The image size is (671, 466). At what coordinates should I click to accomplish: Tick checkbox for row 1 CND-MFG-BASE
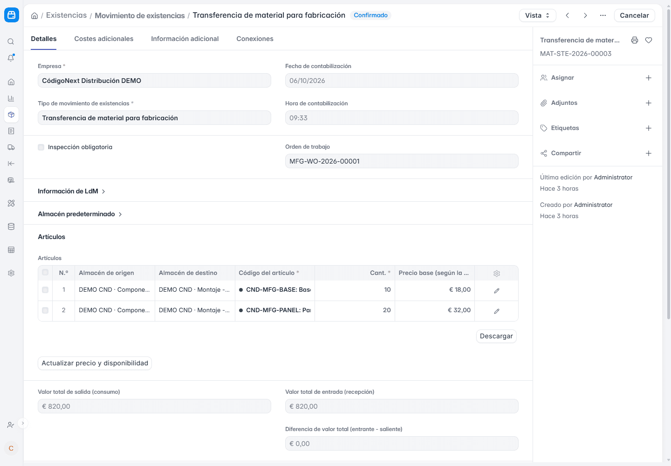45,290
